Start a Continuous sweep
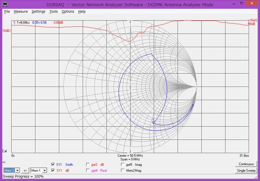This screenshot has height=181, width=260. tap(246, 164)
